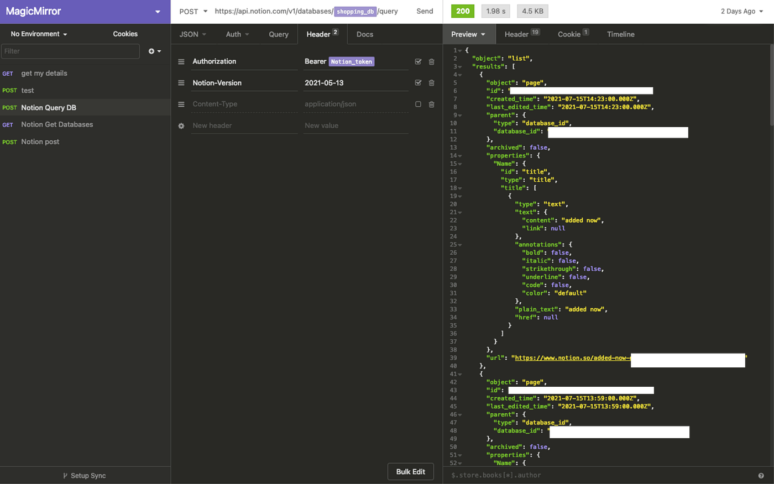The image size is (774, 484).
Task: Open the Auth type dropdown
Action: [x=237, y=34]
